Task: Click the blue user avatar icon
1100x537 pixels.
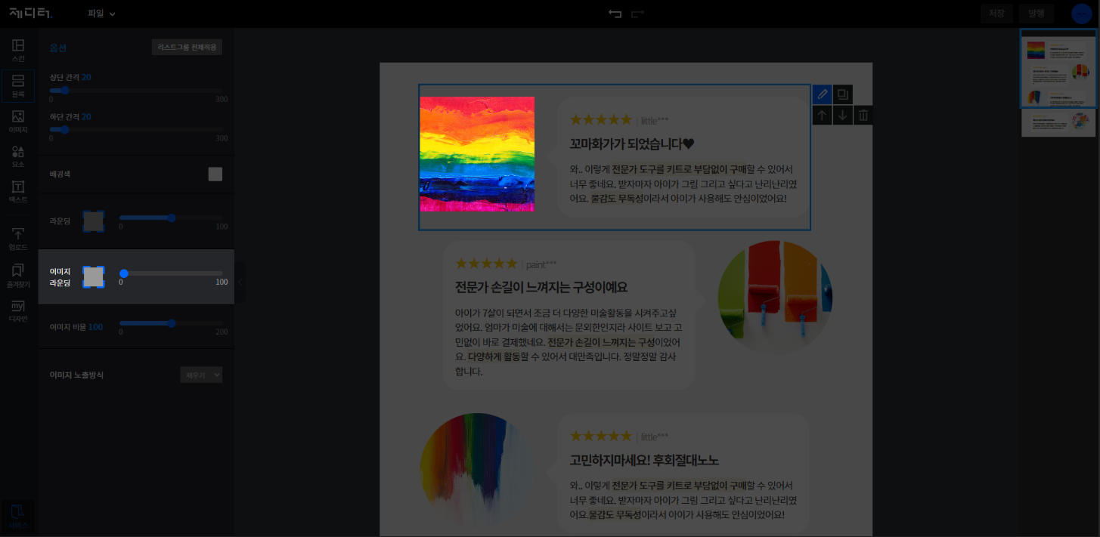Action: coord(1081,14)
